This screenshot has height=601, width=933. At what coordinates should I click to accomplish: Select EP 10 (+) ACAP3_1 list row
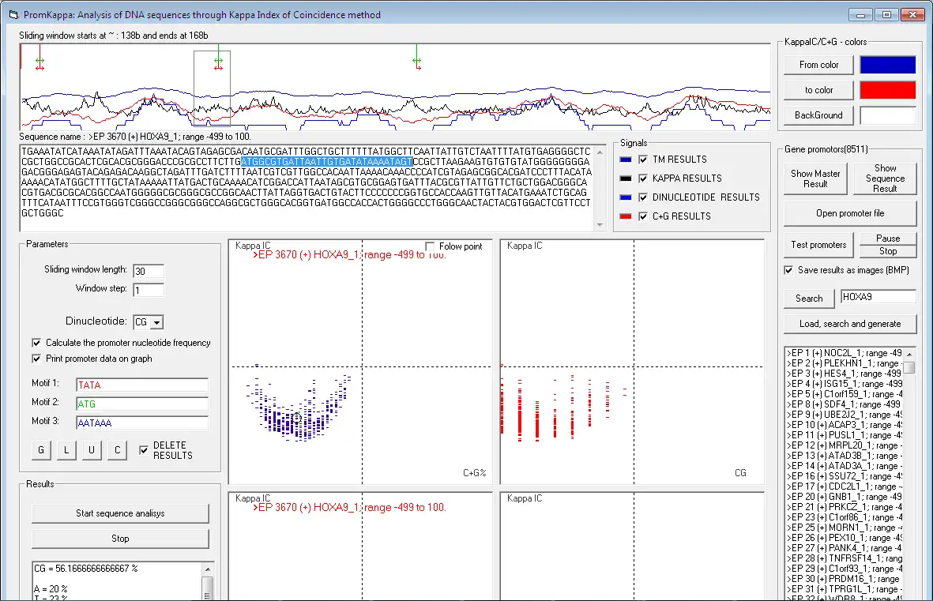point(845,425)
